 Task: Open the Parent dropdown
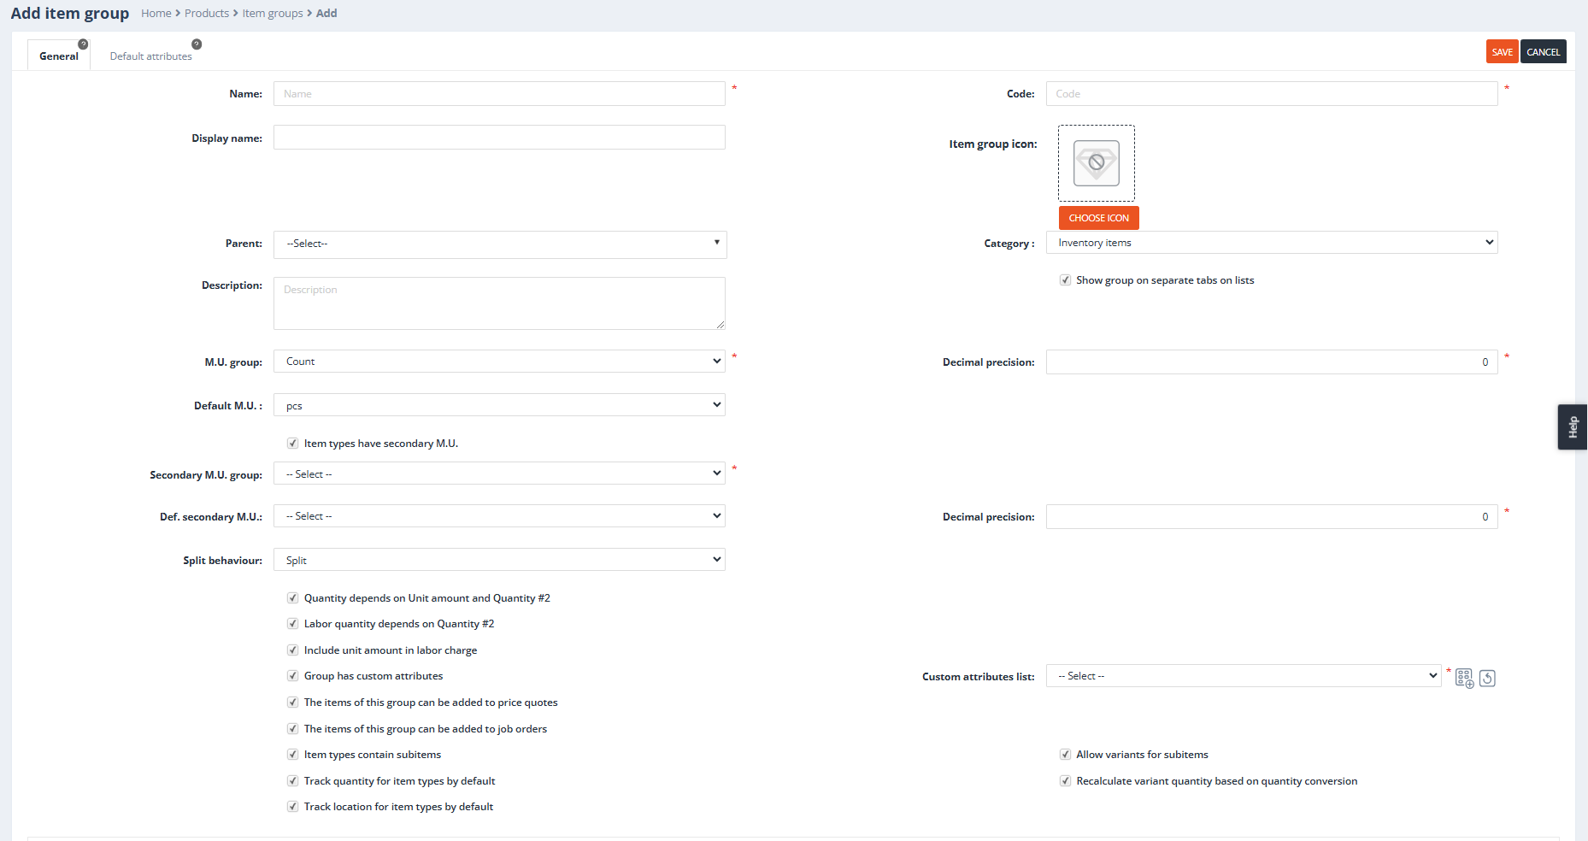(499, 244)
